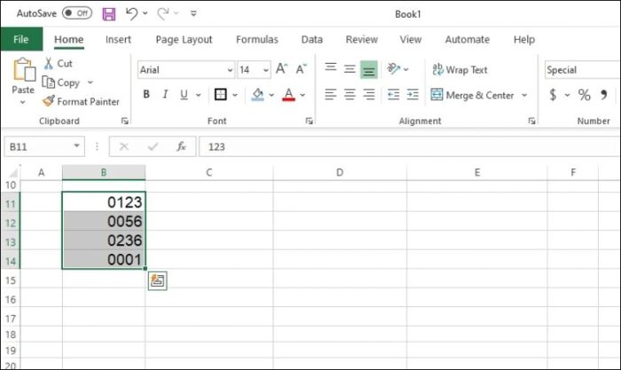Image resolution: width=621 pixels, height=370 pixels.
Task: Apply Accounting dollar format
Action: pyautogui.click(x=553, y=95)
